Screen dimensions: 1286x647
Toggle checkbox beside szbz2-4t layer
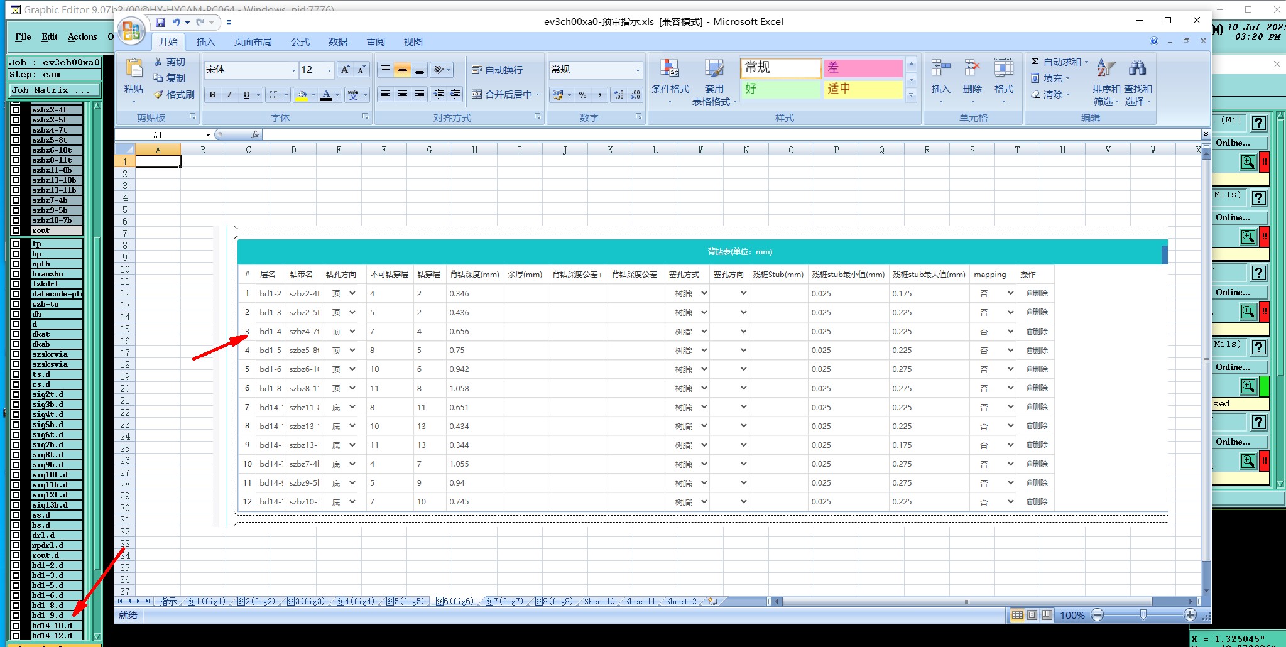point(16,110)
